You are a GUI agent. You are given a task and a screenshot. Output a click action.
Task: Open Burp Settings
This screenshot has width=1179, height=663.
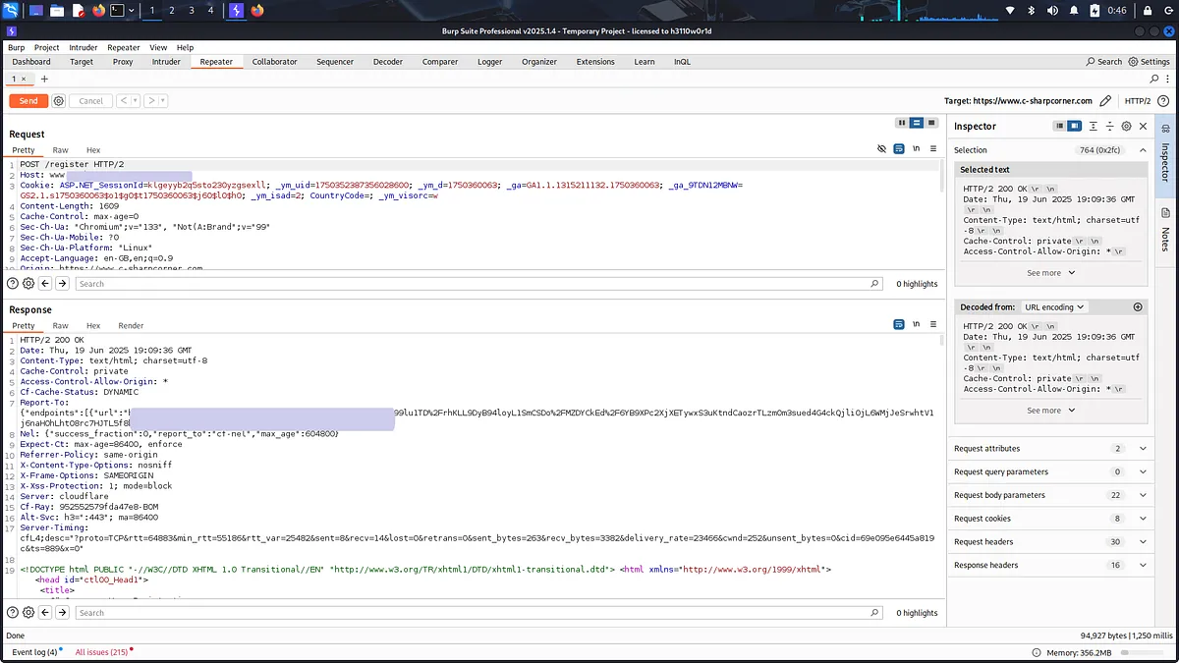point(1149,61)
